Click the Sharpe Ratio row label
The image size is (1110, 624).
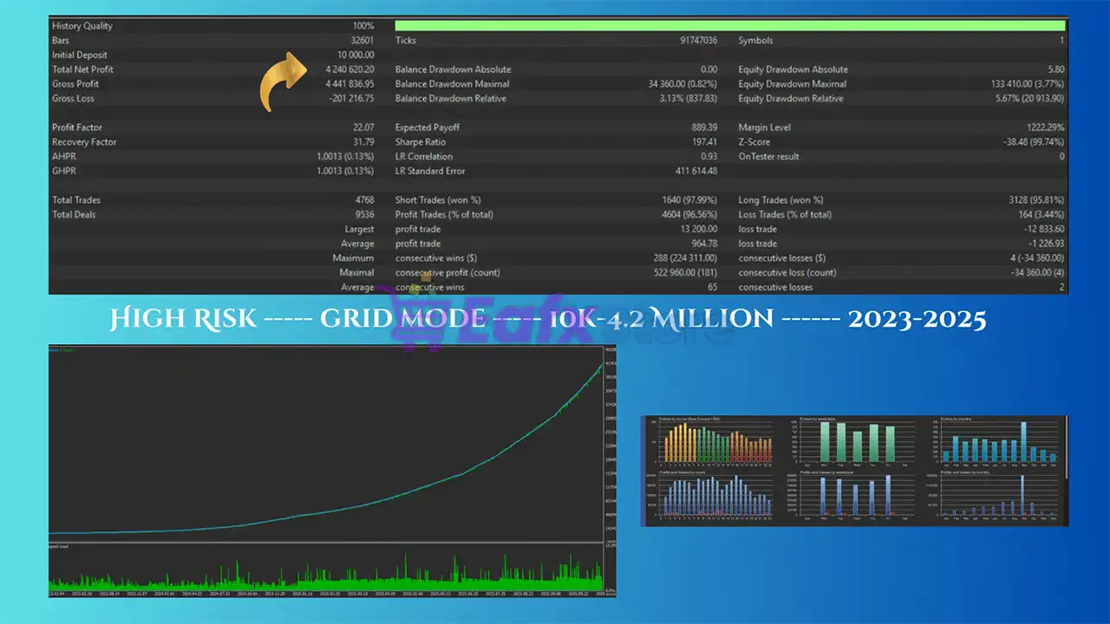[x=422, y=142]
